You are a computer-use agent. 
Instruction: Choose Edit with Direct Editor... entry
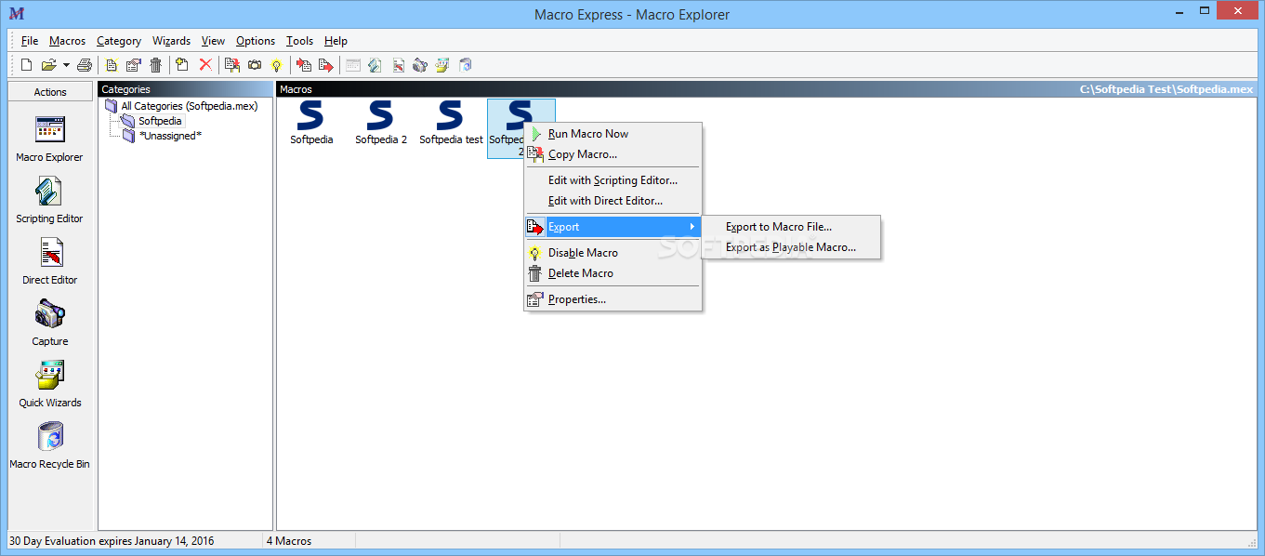click(x=613, y=201)
